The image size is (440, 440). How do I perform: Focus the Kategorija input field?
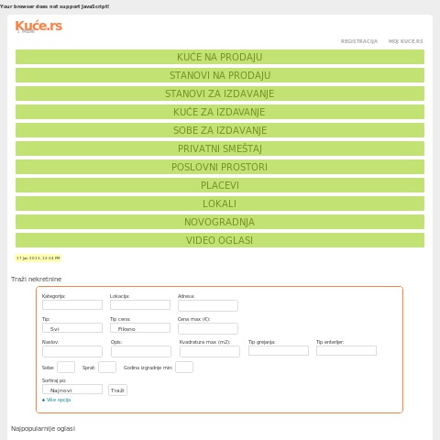(x=72, y=304)
